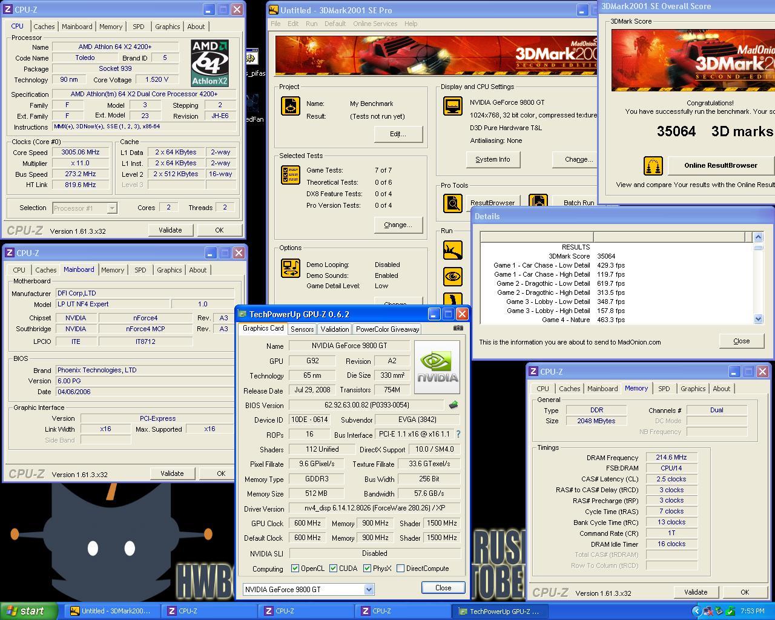Click Change... under Selected Tests

tap(398, 225)
